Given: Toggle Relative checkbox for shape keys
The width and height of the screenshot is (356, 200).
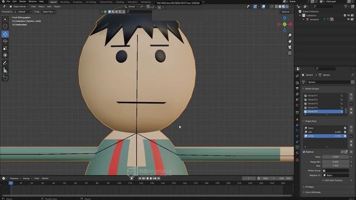Looking at the screenshot, I should click(304, 152).
